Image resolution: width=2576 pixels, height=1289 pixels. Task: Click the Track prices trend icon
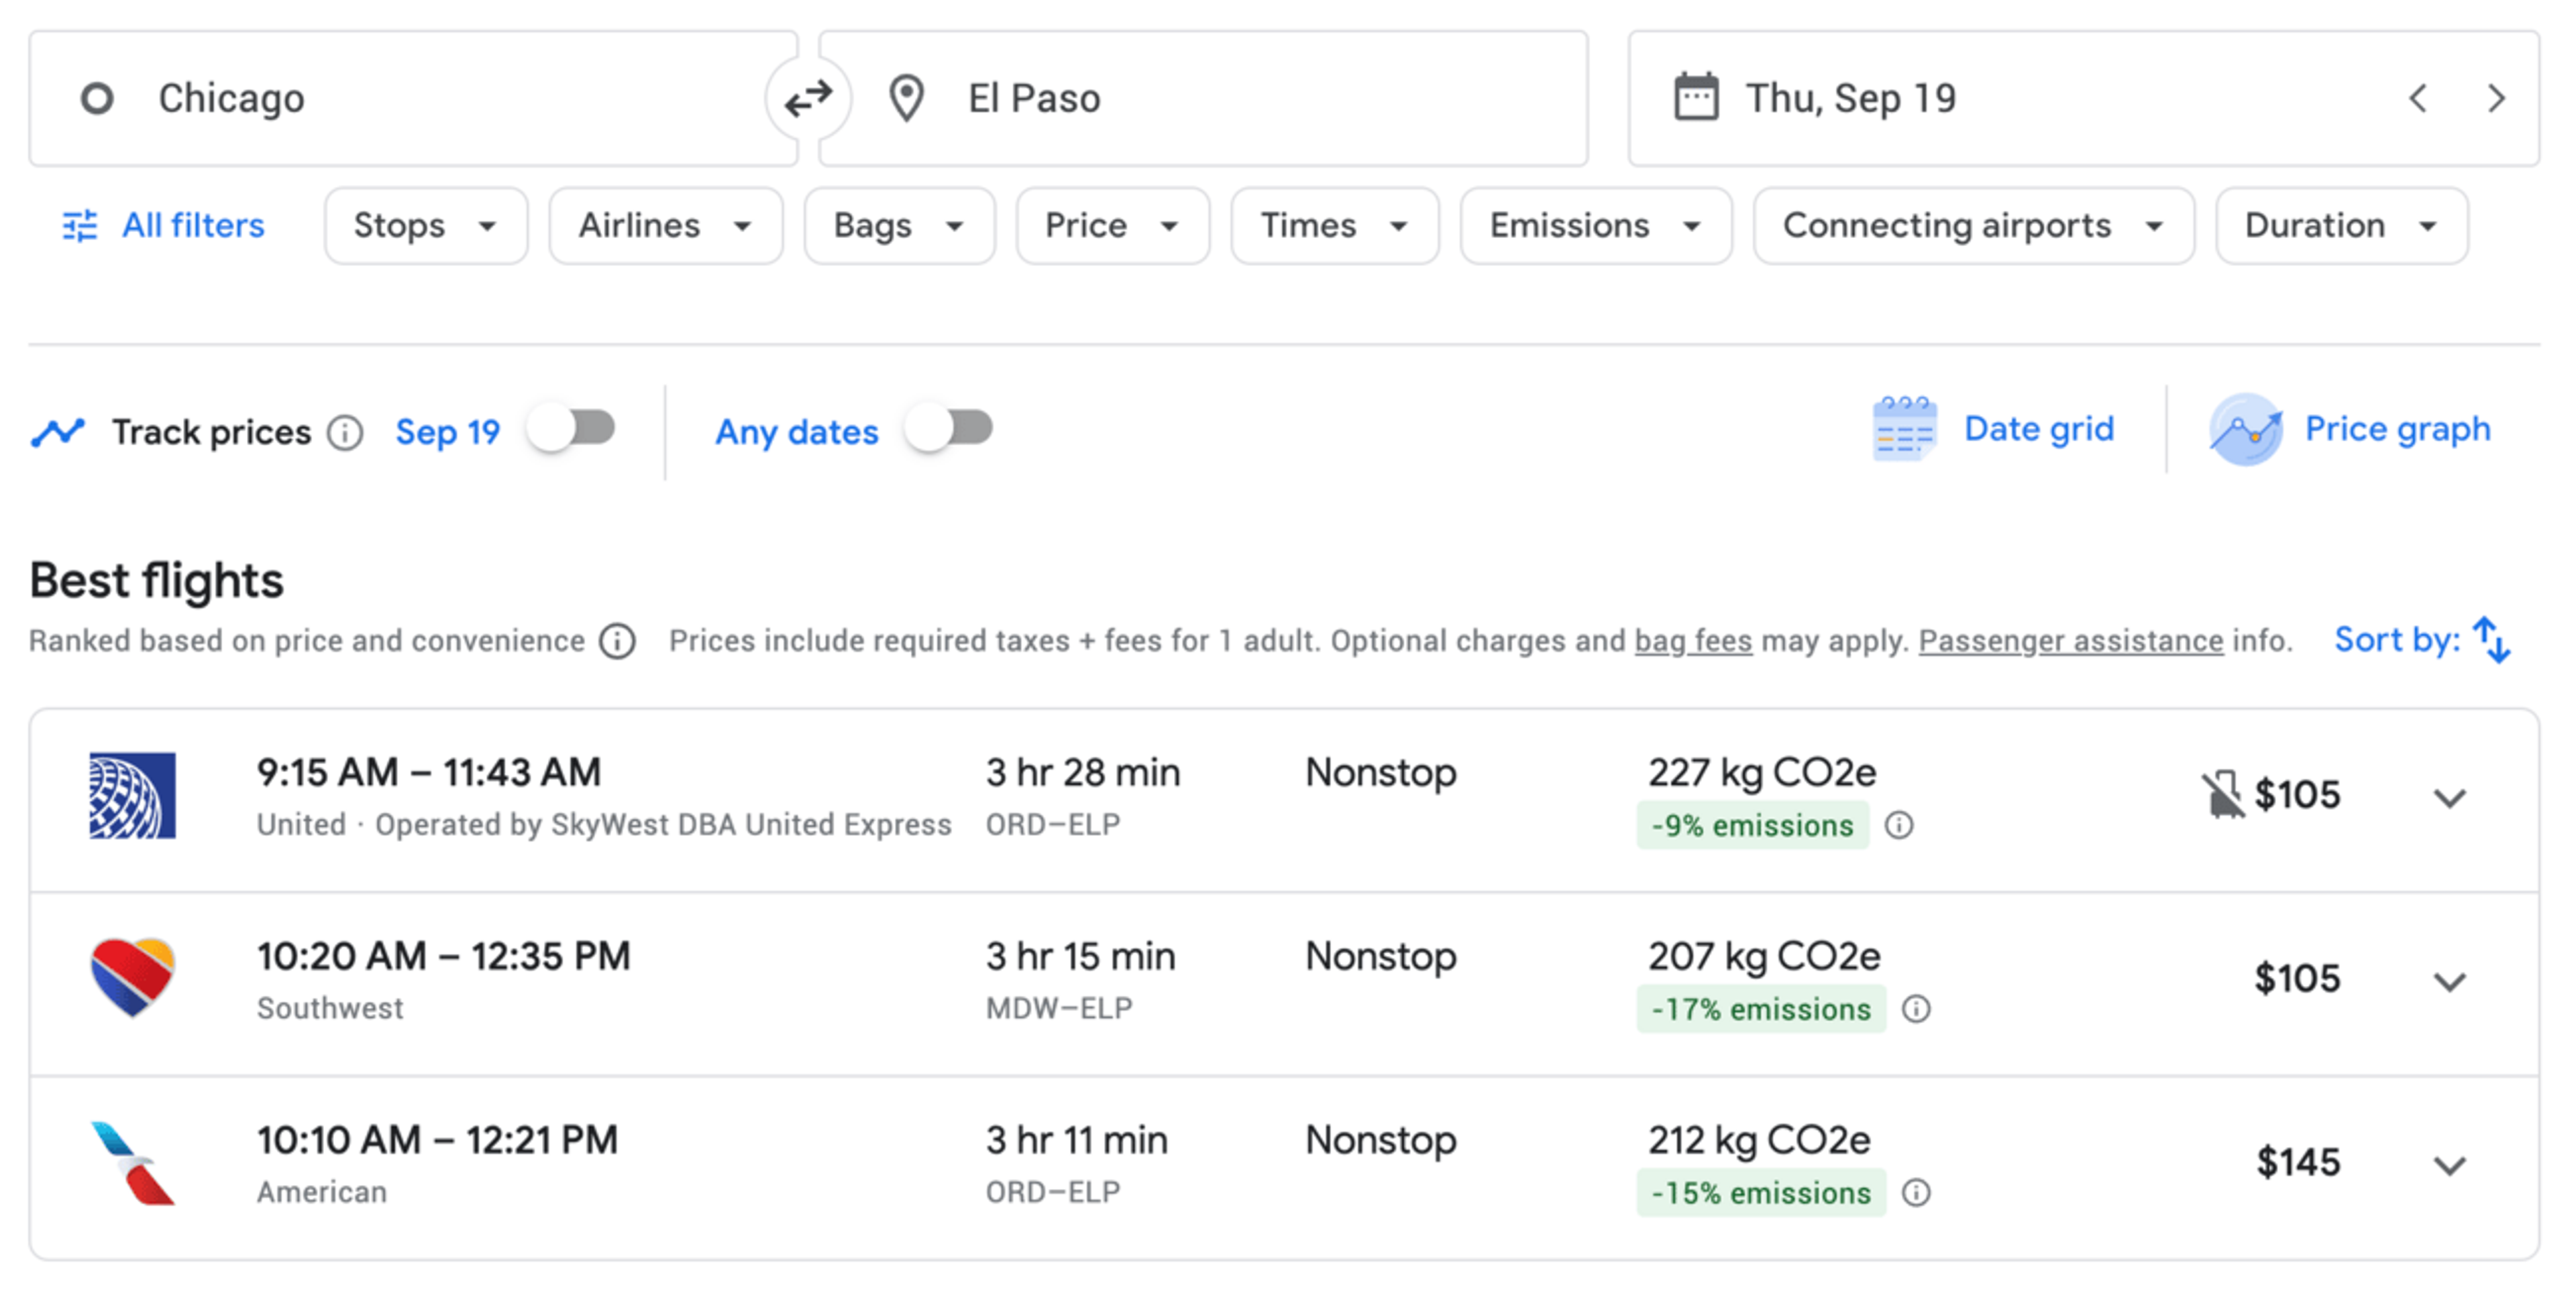click(x=58, y=432)
